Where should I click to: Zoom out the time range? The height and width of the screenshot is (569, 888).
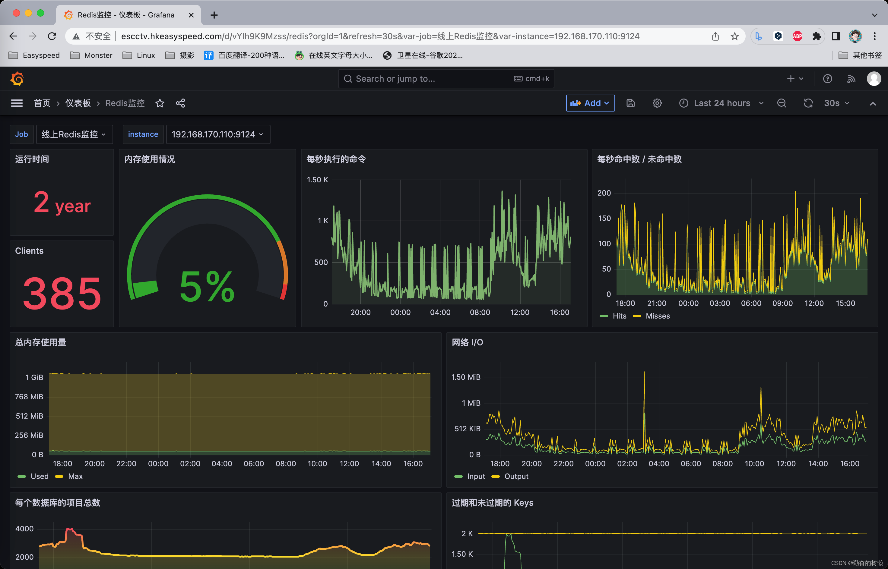[x=782, y=103]
